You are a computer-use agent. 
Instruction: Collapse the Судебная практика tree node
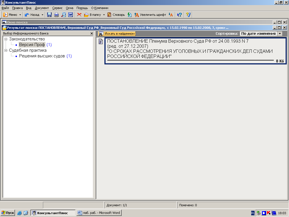click(x=6, y=50)
